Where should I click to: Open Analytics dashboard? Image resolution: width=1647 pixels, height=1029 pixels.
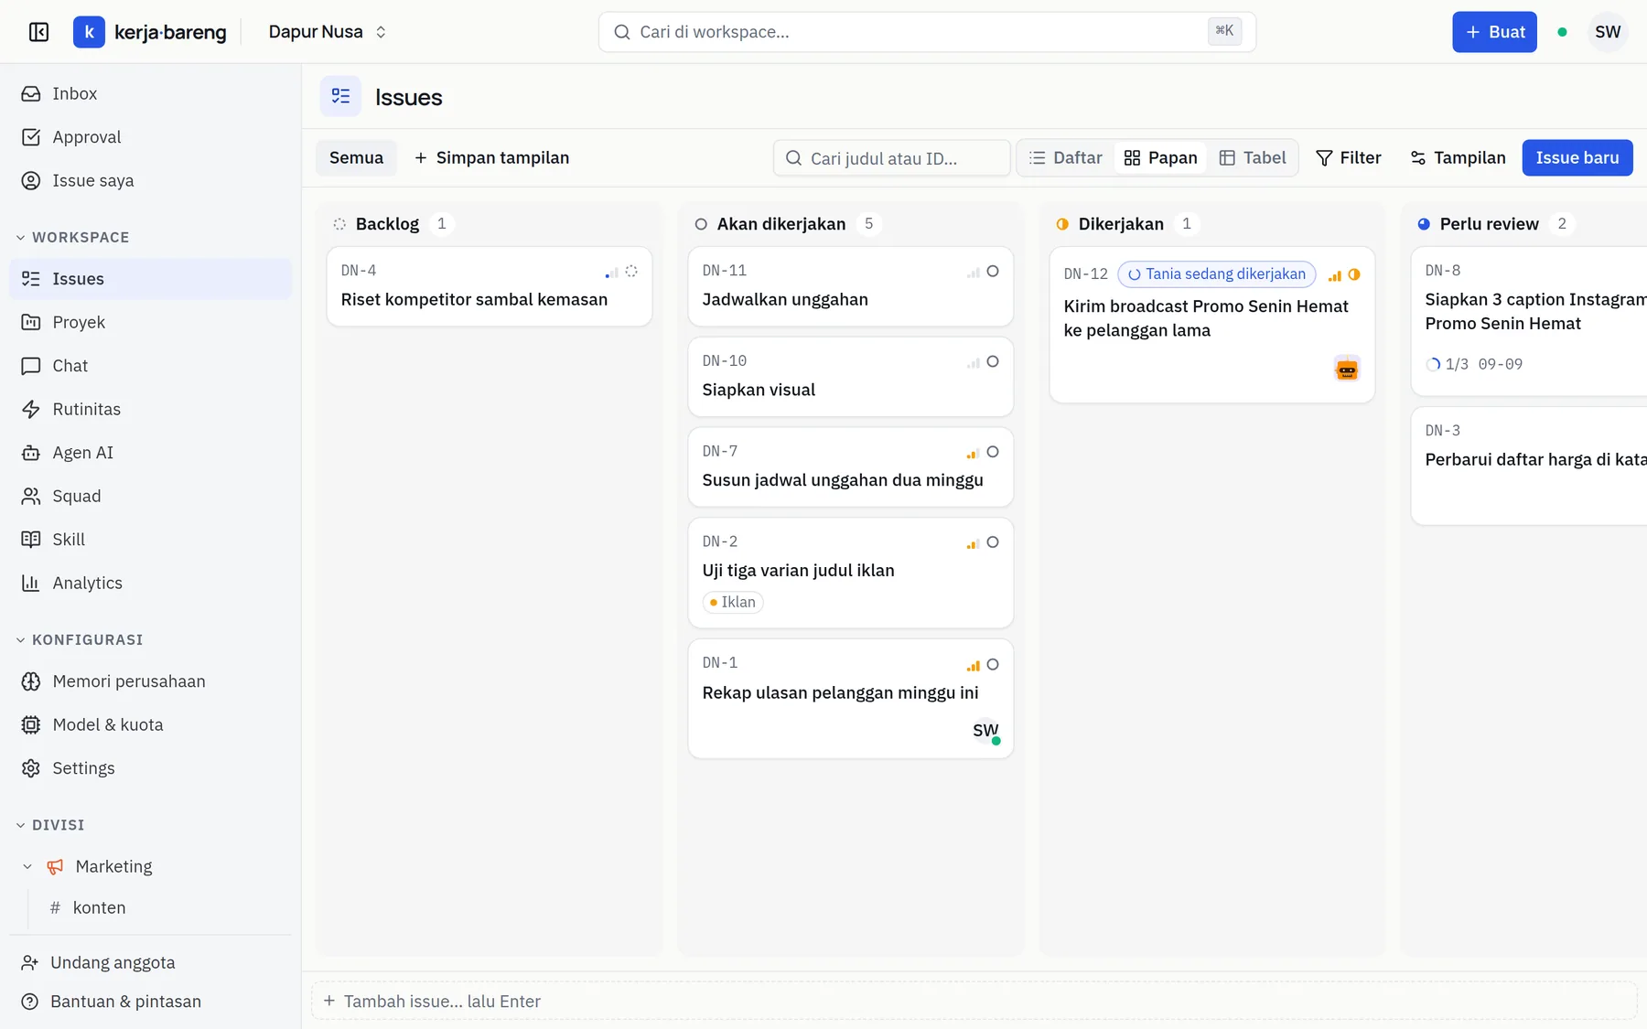(x=150, y=583)
